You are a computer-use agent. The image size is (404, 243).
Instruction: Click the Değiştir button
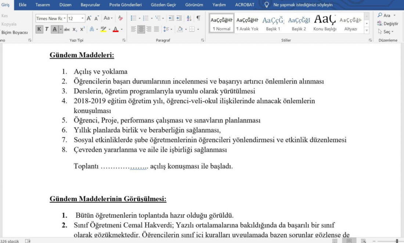tap(388, 23)
